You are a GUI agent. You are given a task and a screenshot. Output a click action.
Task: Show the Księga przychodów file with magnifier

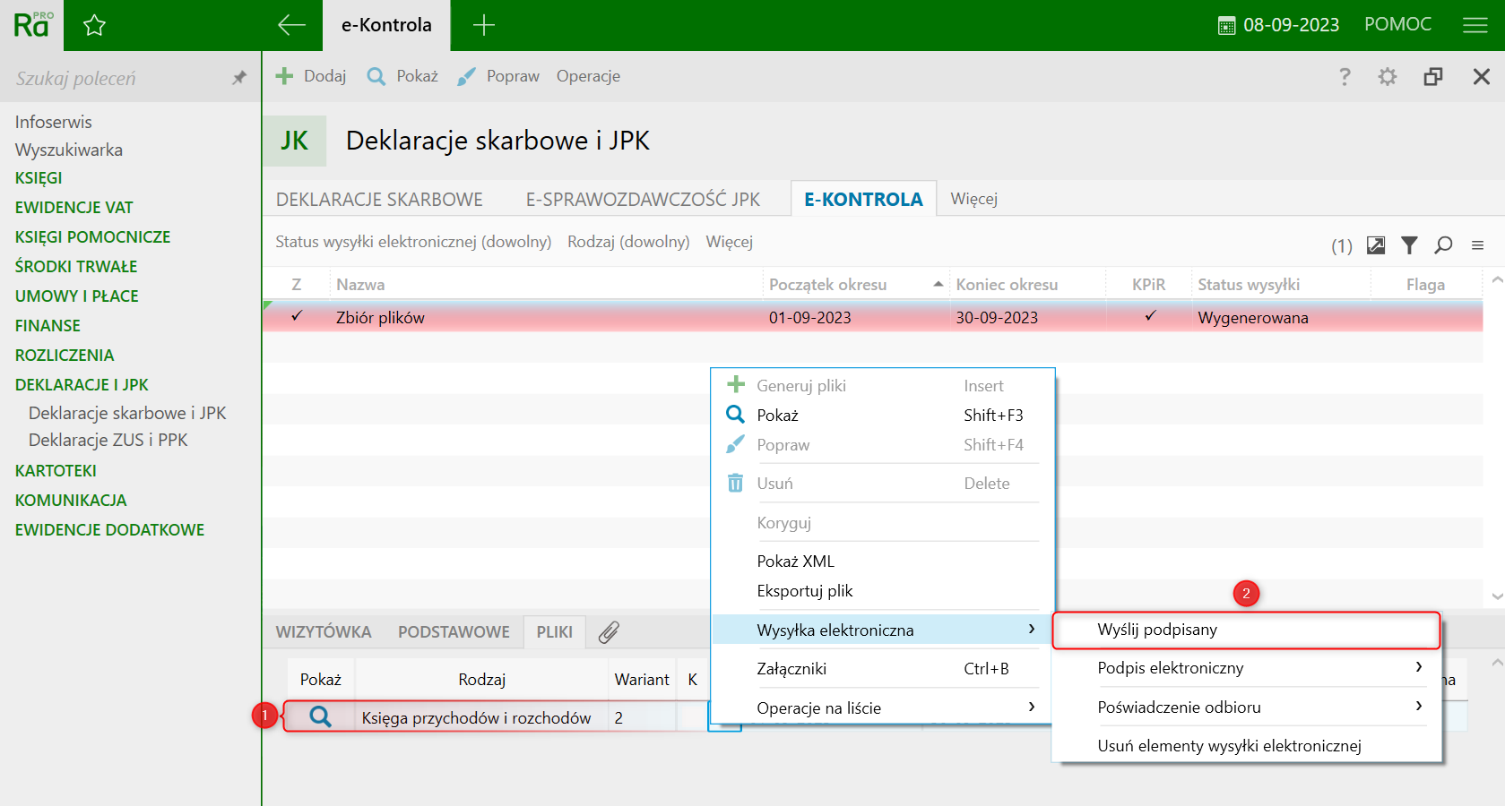pyautogui.click(x=320, y=716)
